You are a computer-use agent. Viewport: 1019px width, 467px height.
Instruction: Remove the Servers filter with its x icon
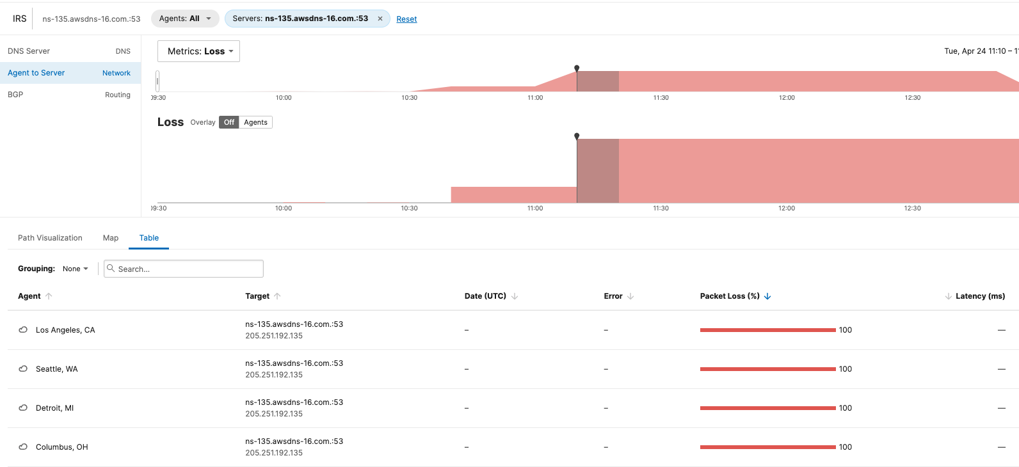point(380,19)
